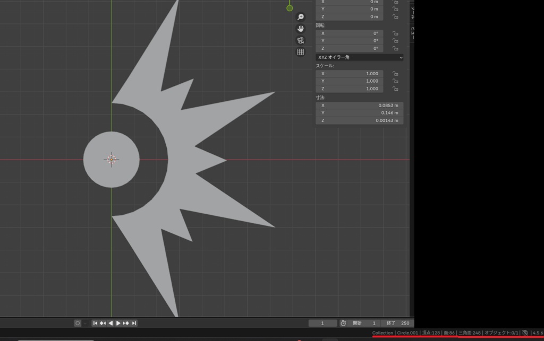Click 三角面:248 triangle count in status bar
544x341 pixels.
click(x=470, y=333)
